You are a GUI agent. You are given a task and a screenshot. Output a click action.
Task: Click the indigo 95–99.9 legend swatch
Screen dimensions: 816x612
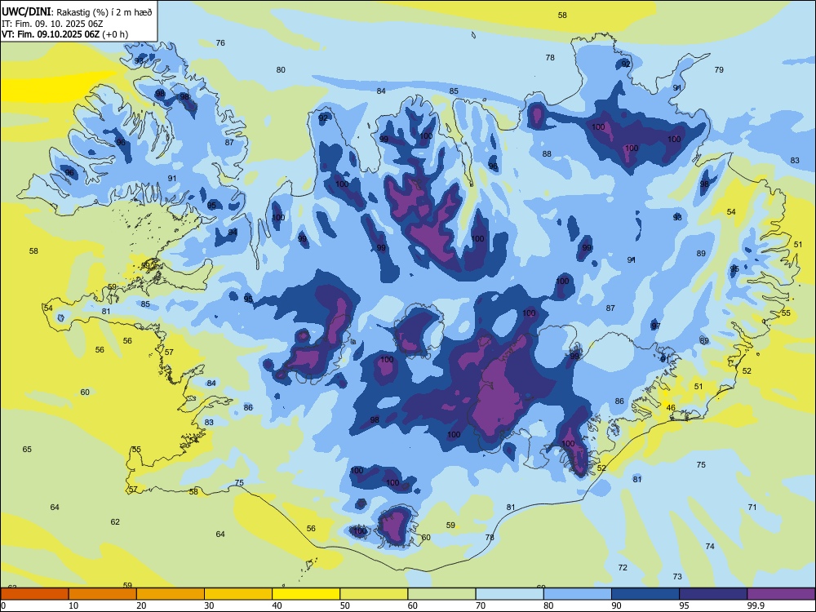tap(713, 594)
